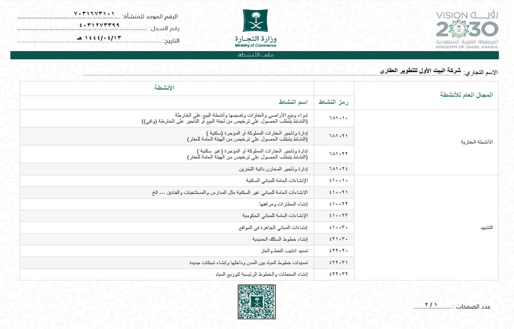Click the Vision 2030 logo

(x=467, y=30)
